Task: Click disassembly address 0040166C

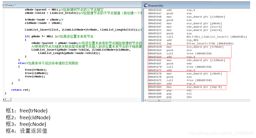Action: tap(155, 60)
